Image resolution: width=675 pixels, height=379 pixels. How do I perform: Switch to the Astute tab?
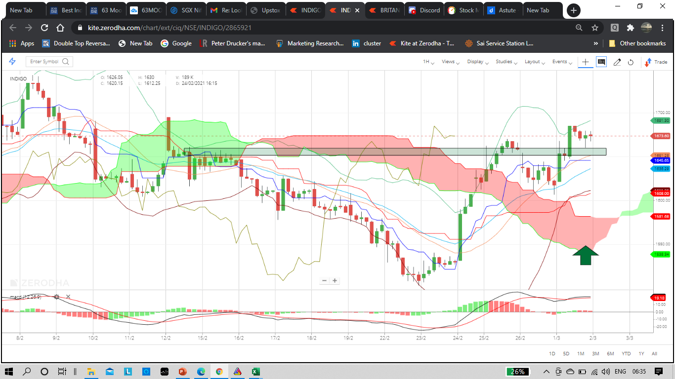tap(503, 10)
